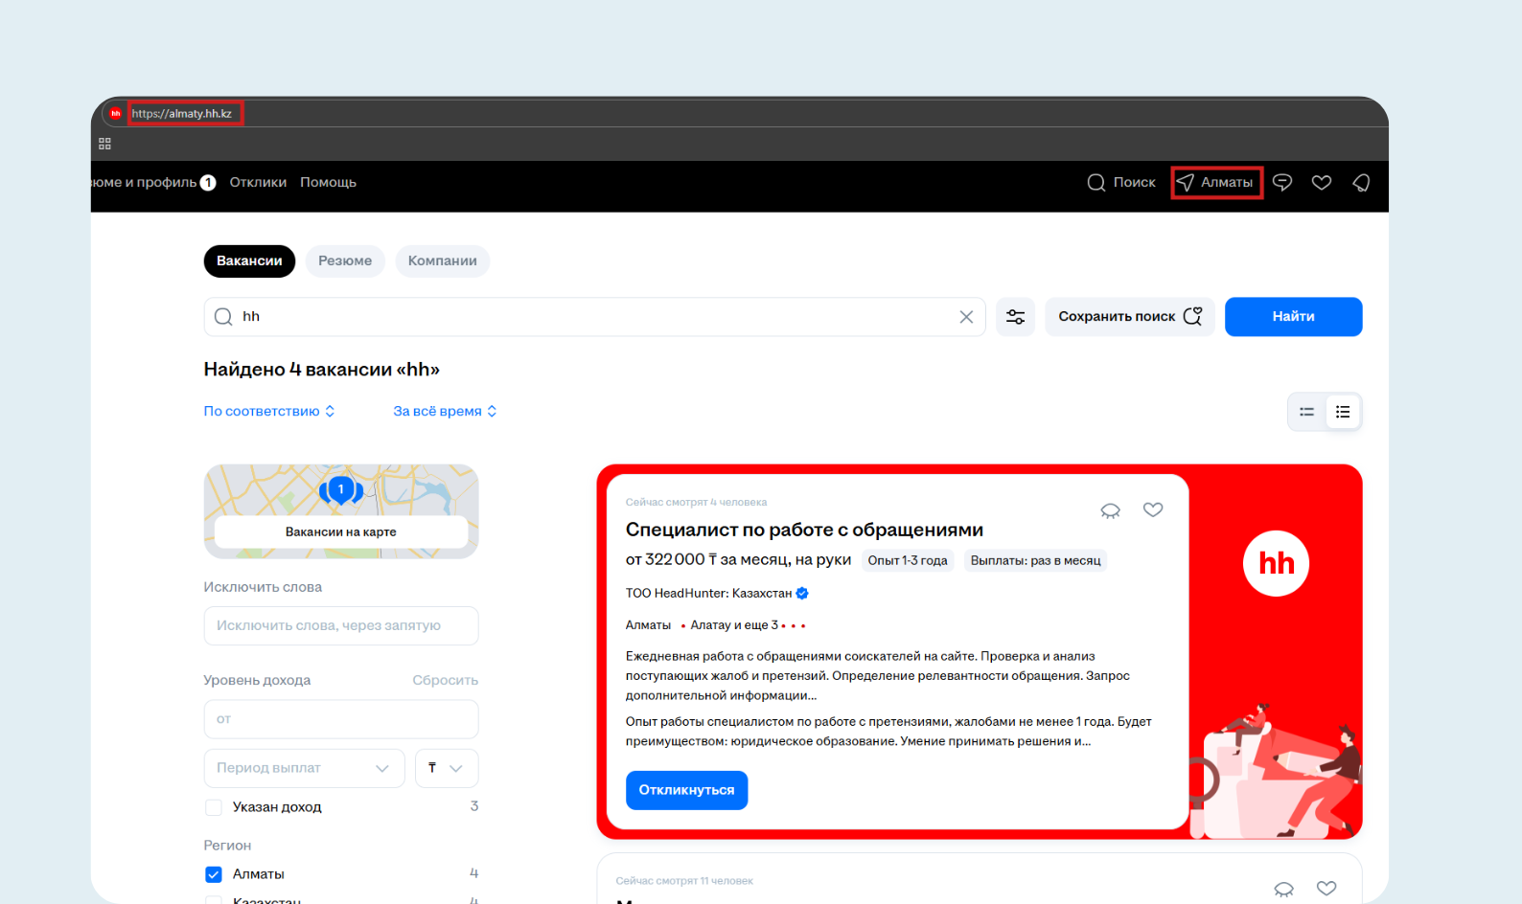Switch to the Компании tab
This screenshot has width=1522, height=904.
point(442,260)
